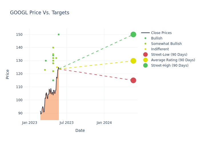This screenshot has width=200, height=143.
Task: Click the Jan 2024 x-axis label
Action: click(104, 123)
